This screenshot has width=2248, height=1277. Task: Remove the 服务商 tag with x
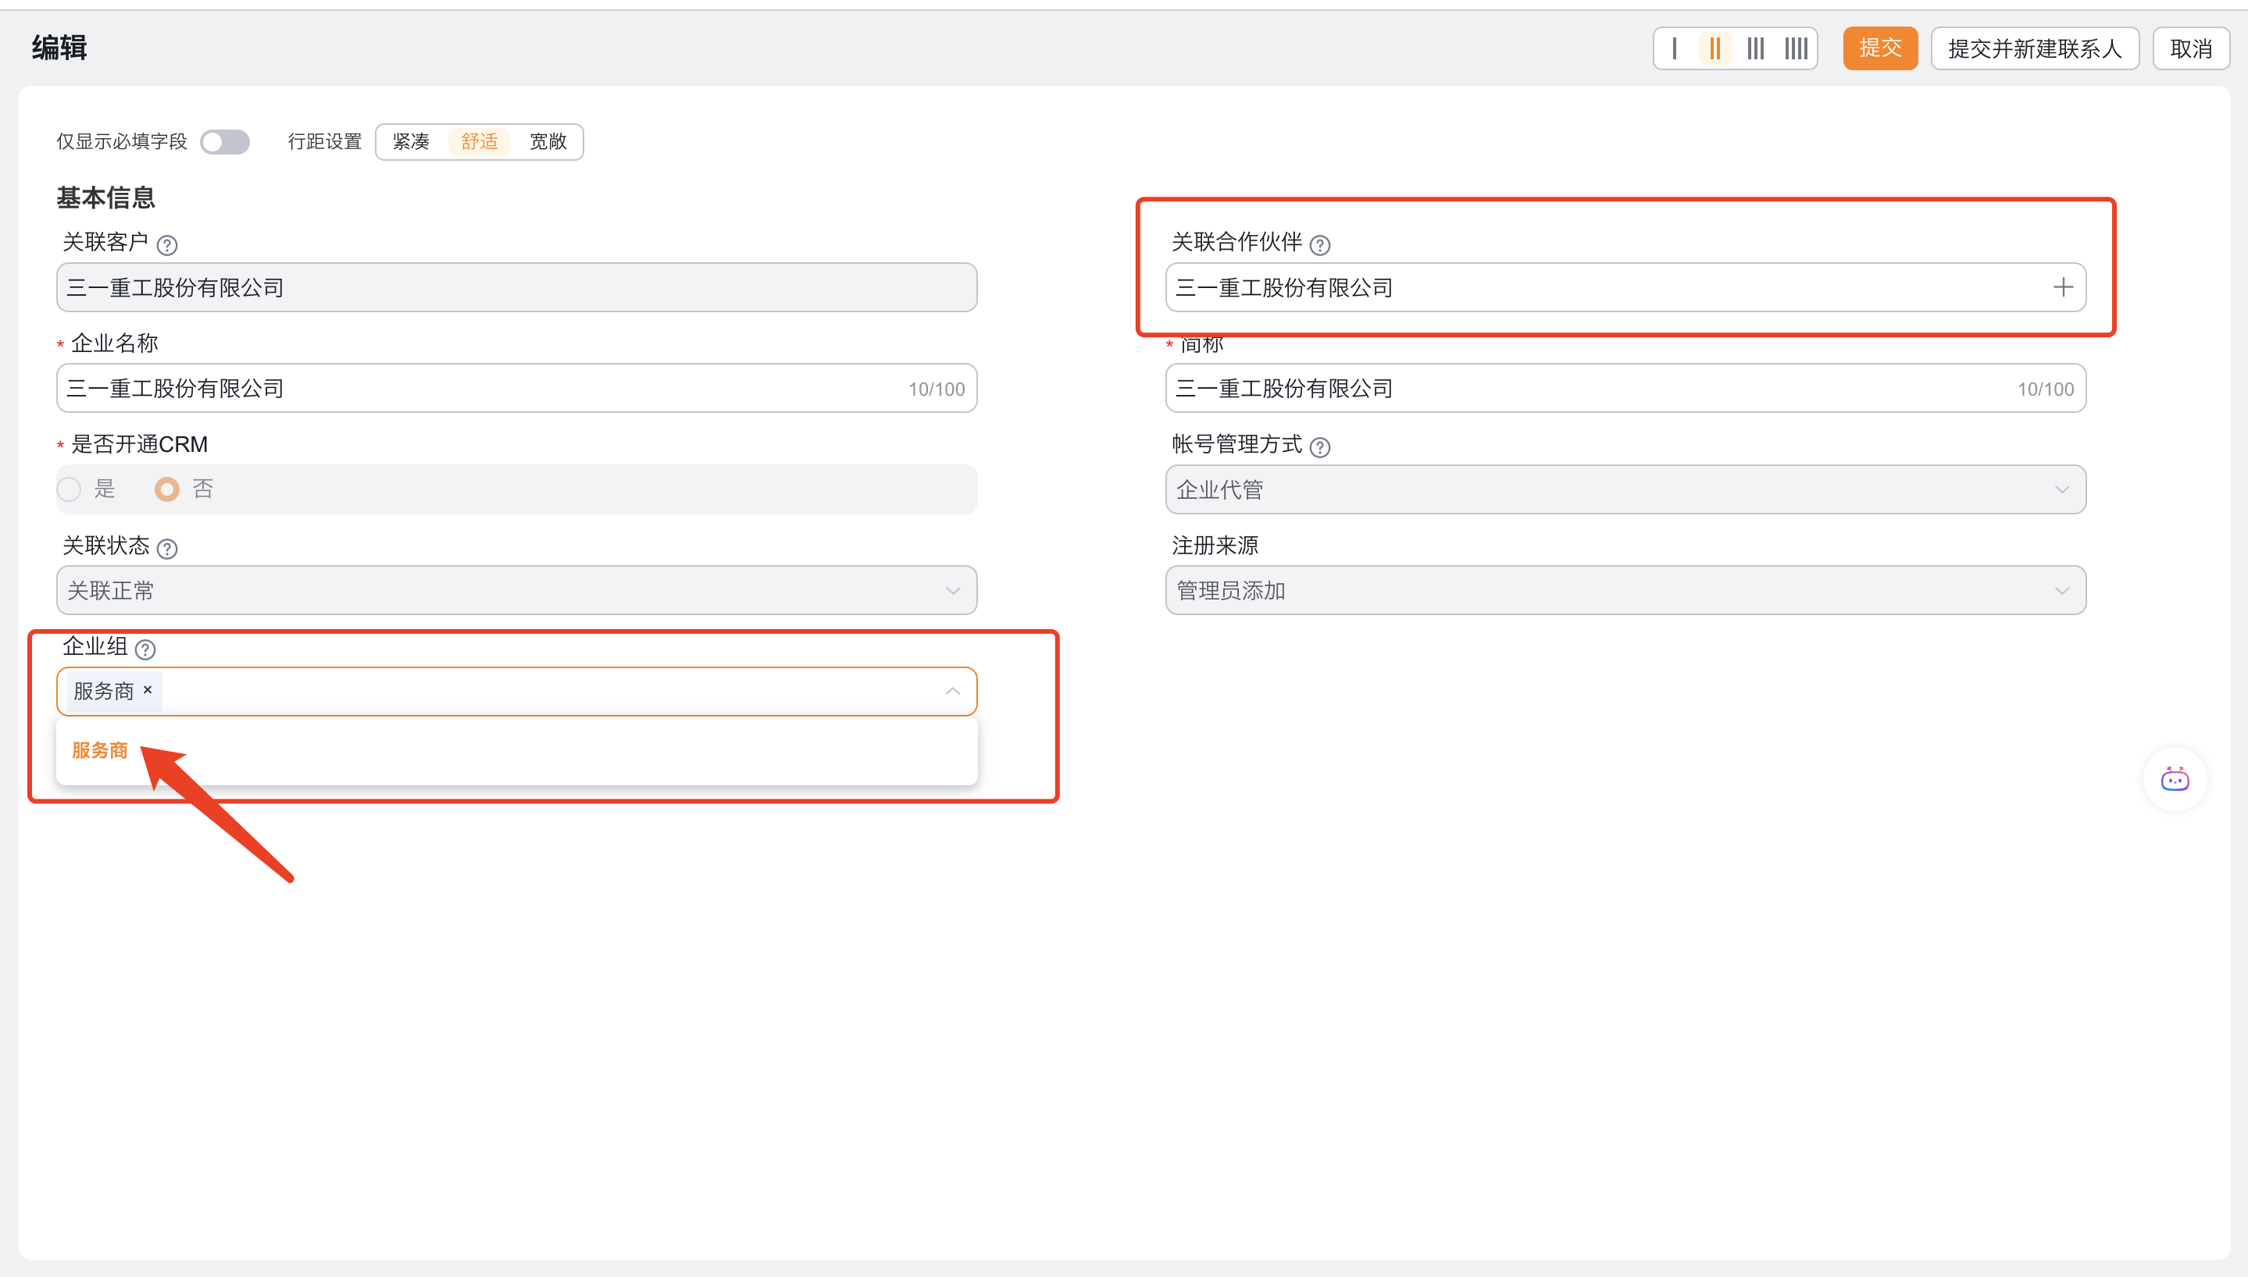148,690
